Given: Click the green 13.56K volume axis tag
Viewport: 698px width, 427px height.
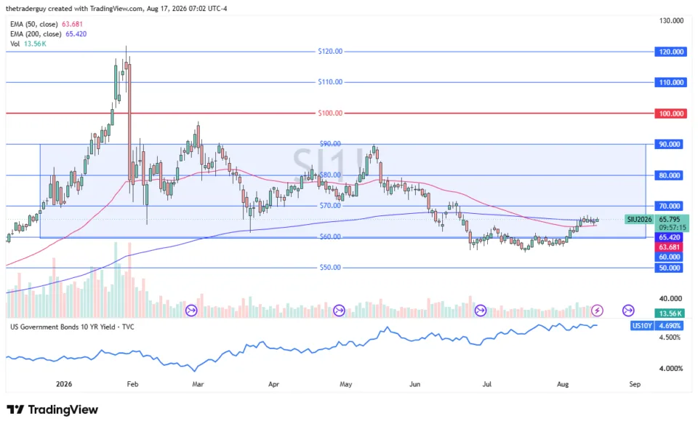Looking at the screenshot, I should point(670,314).
